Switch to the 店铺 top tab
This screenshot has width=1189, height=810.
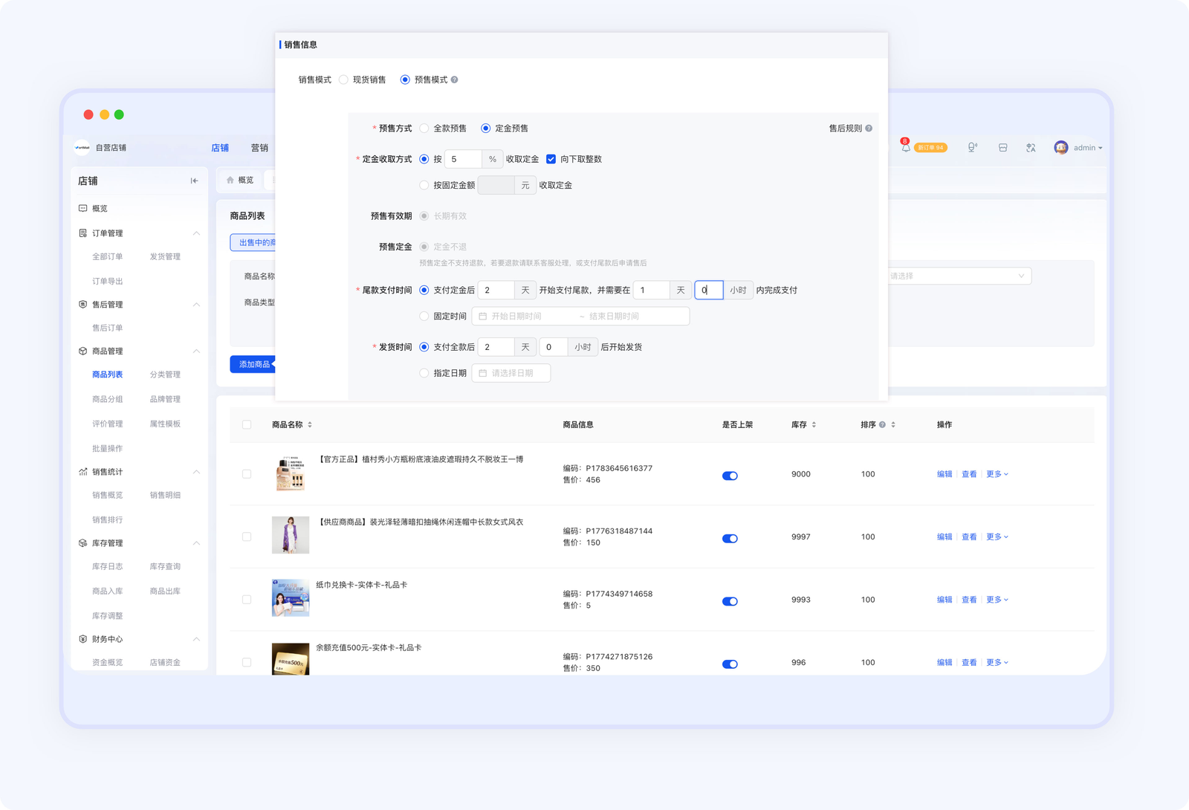click(x=220, y=148)
